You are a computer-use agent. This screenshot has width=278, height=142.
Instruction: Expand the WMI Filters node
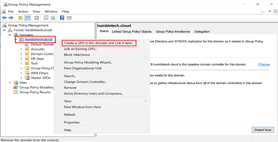(21, 73)
